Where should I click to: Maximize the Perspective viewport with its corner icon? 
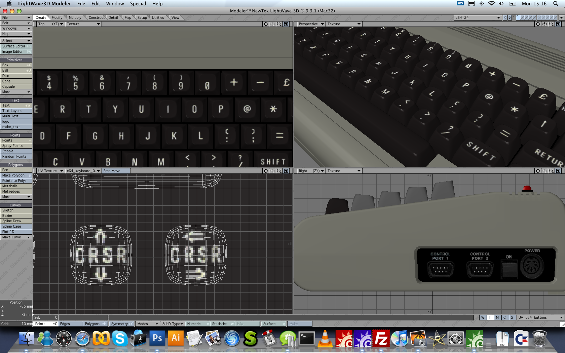(x=558, y=24)
